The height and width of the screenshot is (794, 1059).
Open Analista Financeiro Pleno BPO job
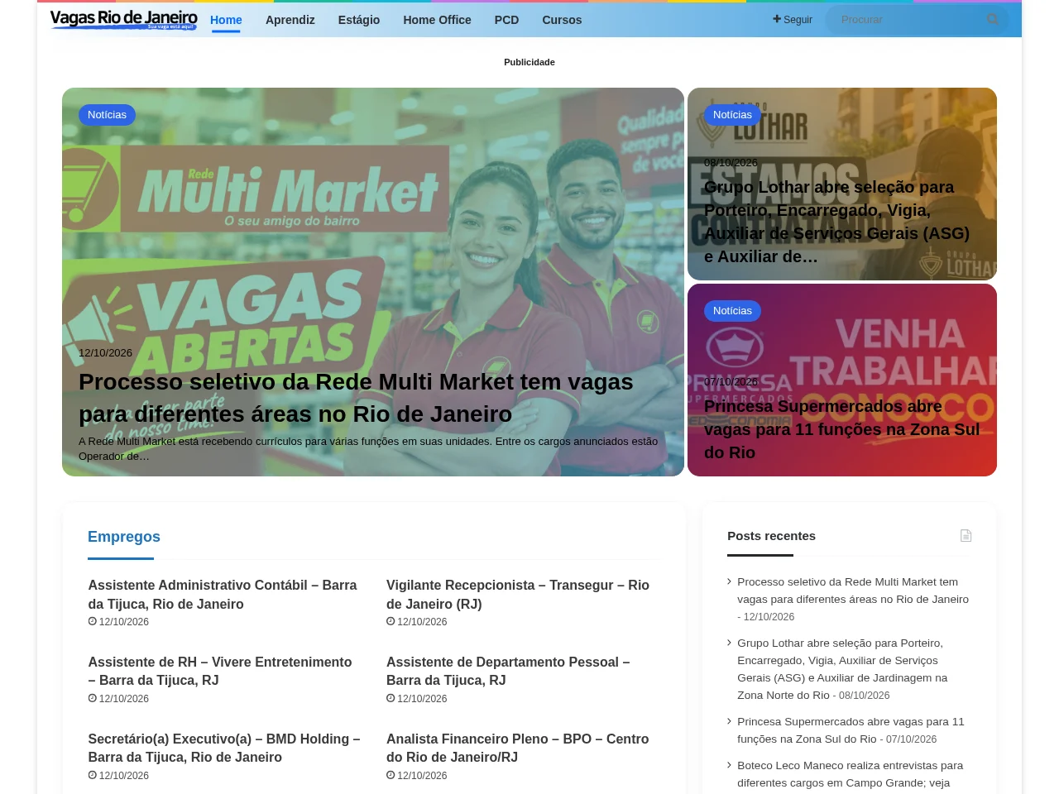tap(518, 748)
